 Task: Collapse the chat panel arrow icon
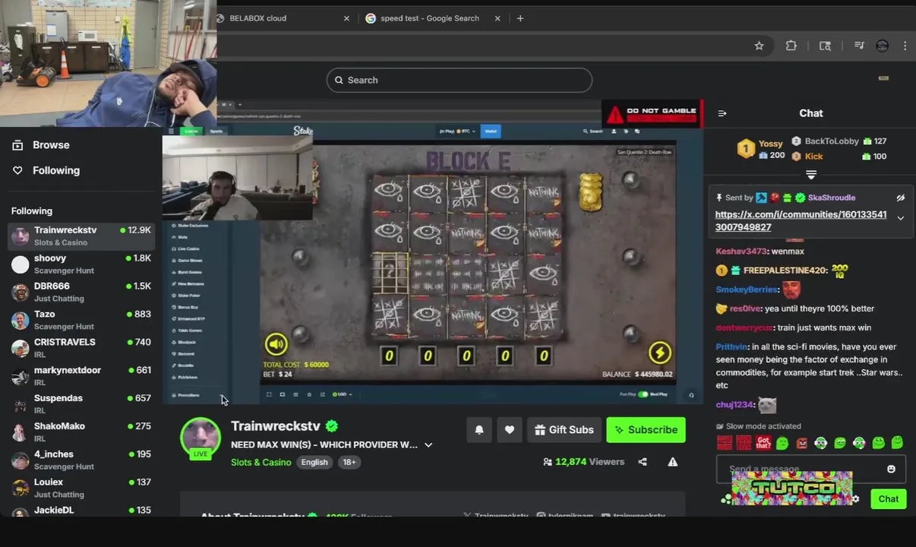pyautogui.click(x=722, y=113)
